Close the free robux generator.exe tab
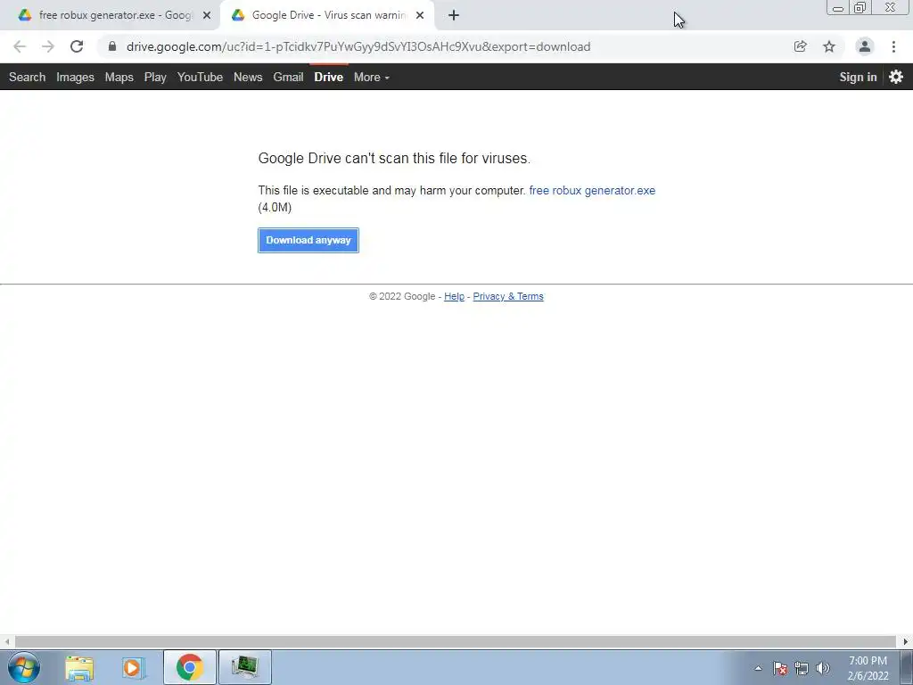 coord(207,15)
